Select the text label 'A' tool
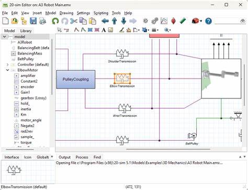The width and height of the screenshot is (248, 190). (104, 30)
